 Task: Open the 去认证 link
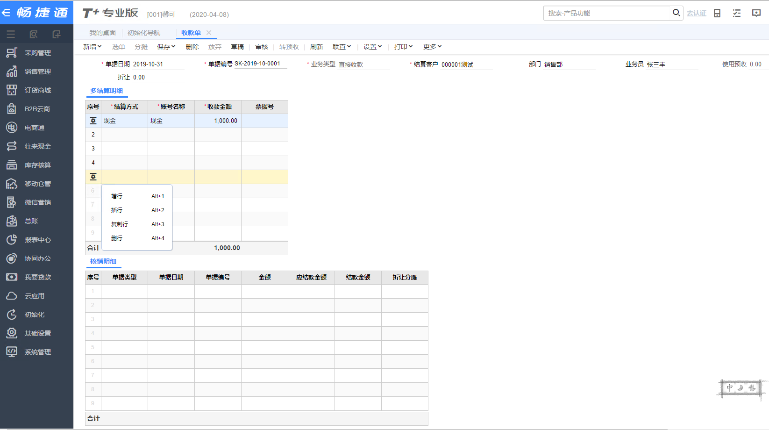click(697, 14)
